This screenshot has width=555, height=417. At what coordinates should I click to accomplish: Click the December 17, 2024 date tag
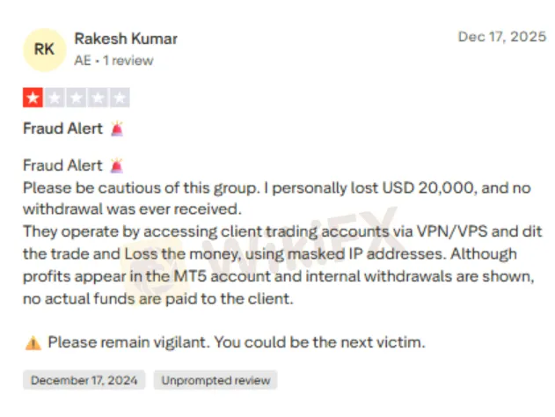[x=84, y=380]
